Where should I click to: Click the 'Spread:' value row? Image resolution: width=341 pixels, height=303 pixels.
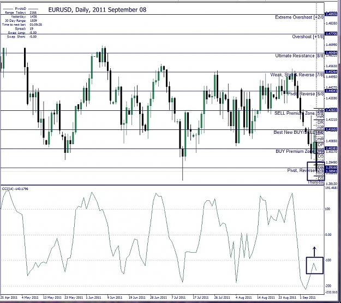pos(24,28)
